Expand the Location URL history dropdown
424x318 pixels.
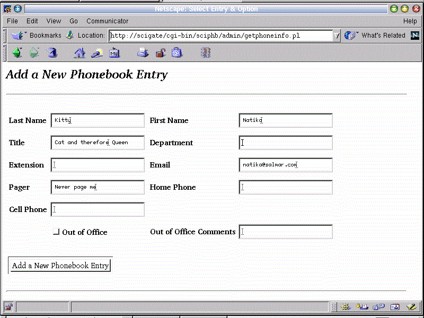(x=337, y=36)
